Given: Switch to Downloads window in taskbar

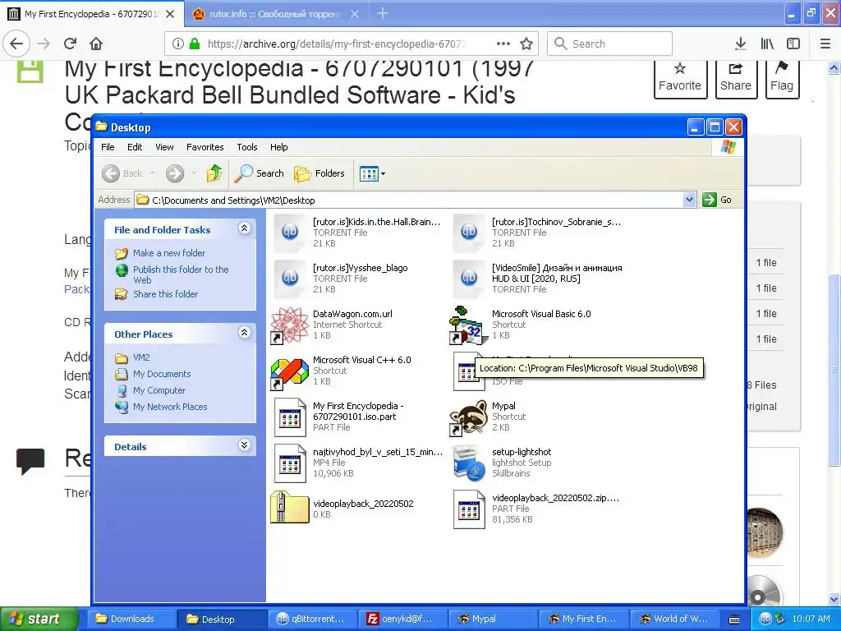Looking at the screenshot, I should pyautogui.click(x=131, y=619).
